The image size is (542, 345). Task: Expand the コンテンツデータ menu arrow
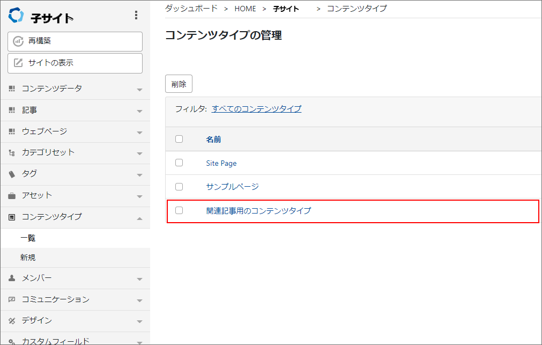(x=139, y=90)
